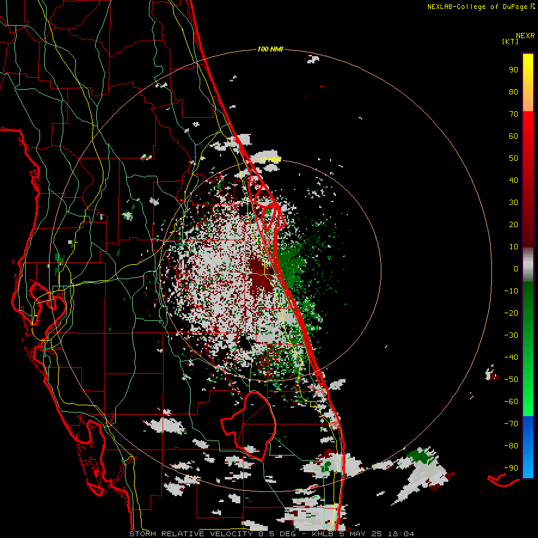The image size is (538, 538).
Task: Click the -30 value on velocity scale
Action: 511,335
